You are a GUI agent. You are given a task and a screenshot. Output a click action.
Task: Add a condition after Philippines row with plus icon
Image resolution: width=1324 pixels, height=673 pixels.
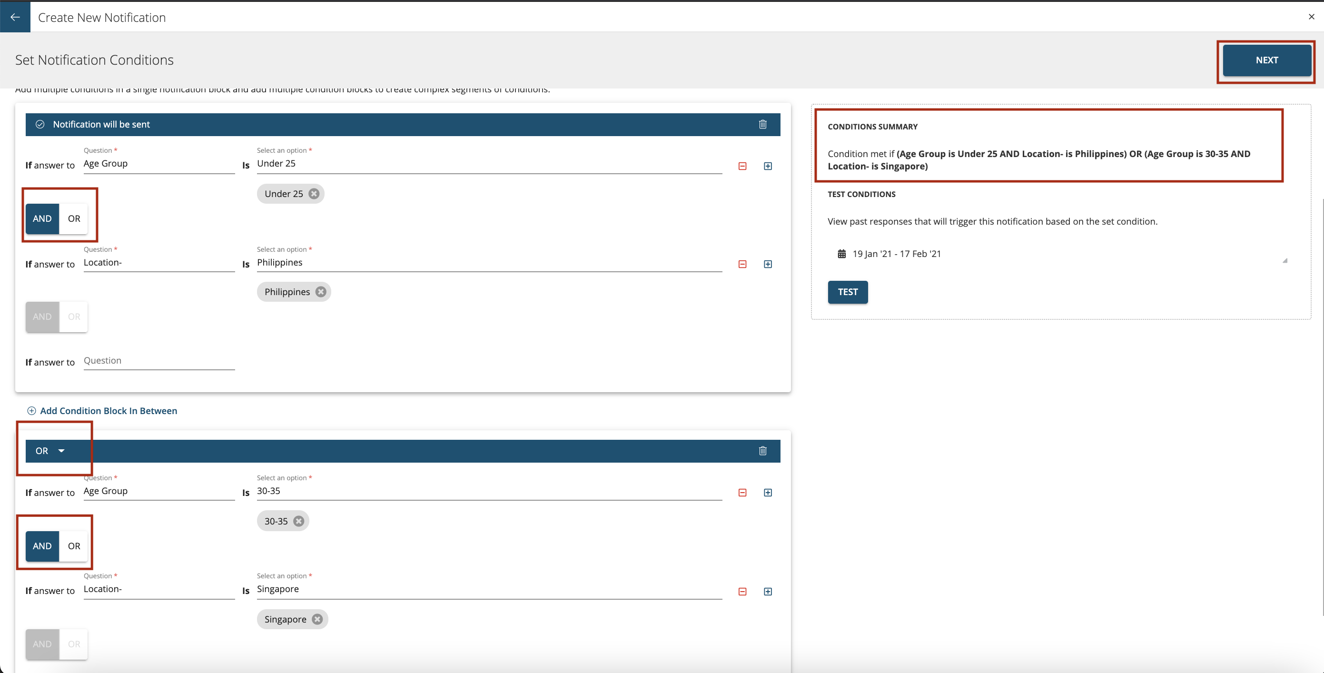coord(767,264)
